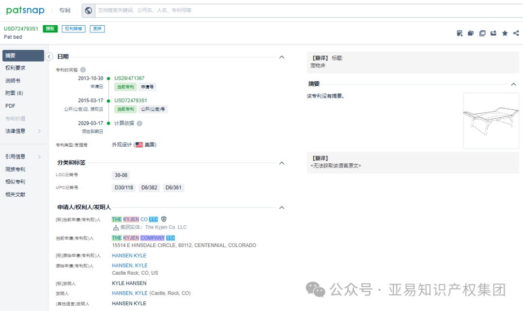Click the patsnap logo
The image size is (523, 311).
[25, 10]
